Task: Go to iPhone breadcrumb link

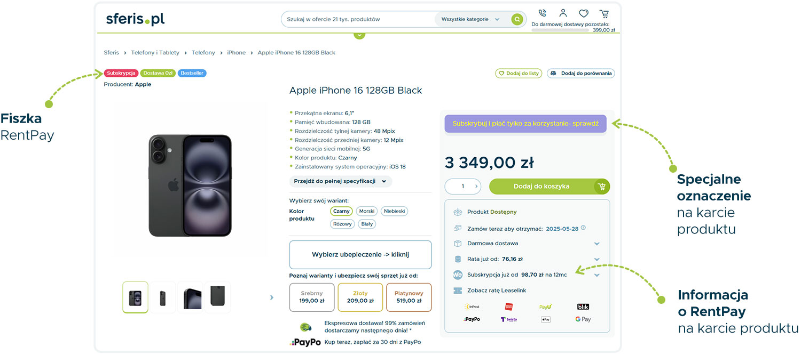Action: [237, 53]
